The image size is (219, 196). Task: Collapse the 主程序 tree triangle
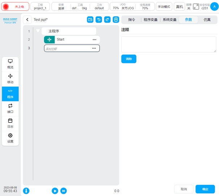[38, 31]
